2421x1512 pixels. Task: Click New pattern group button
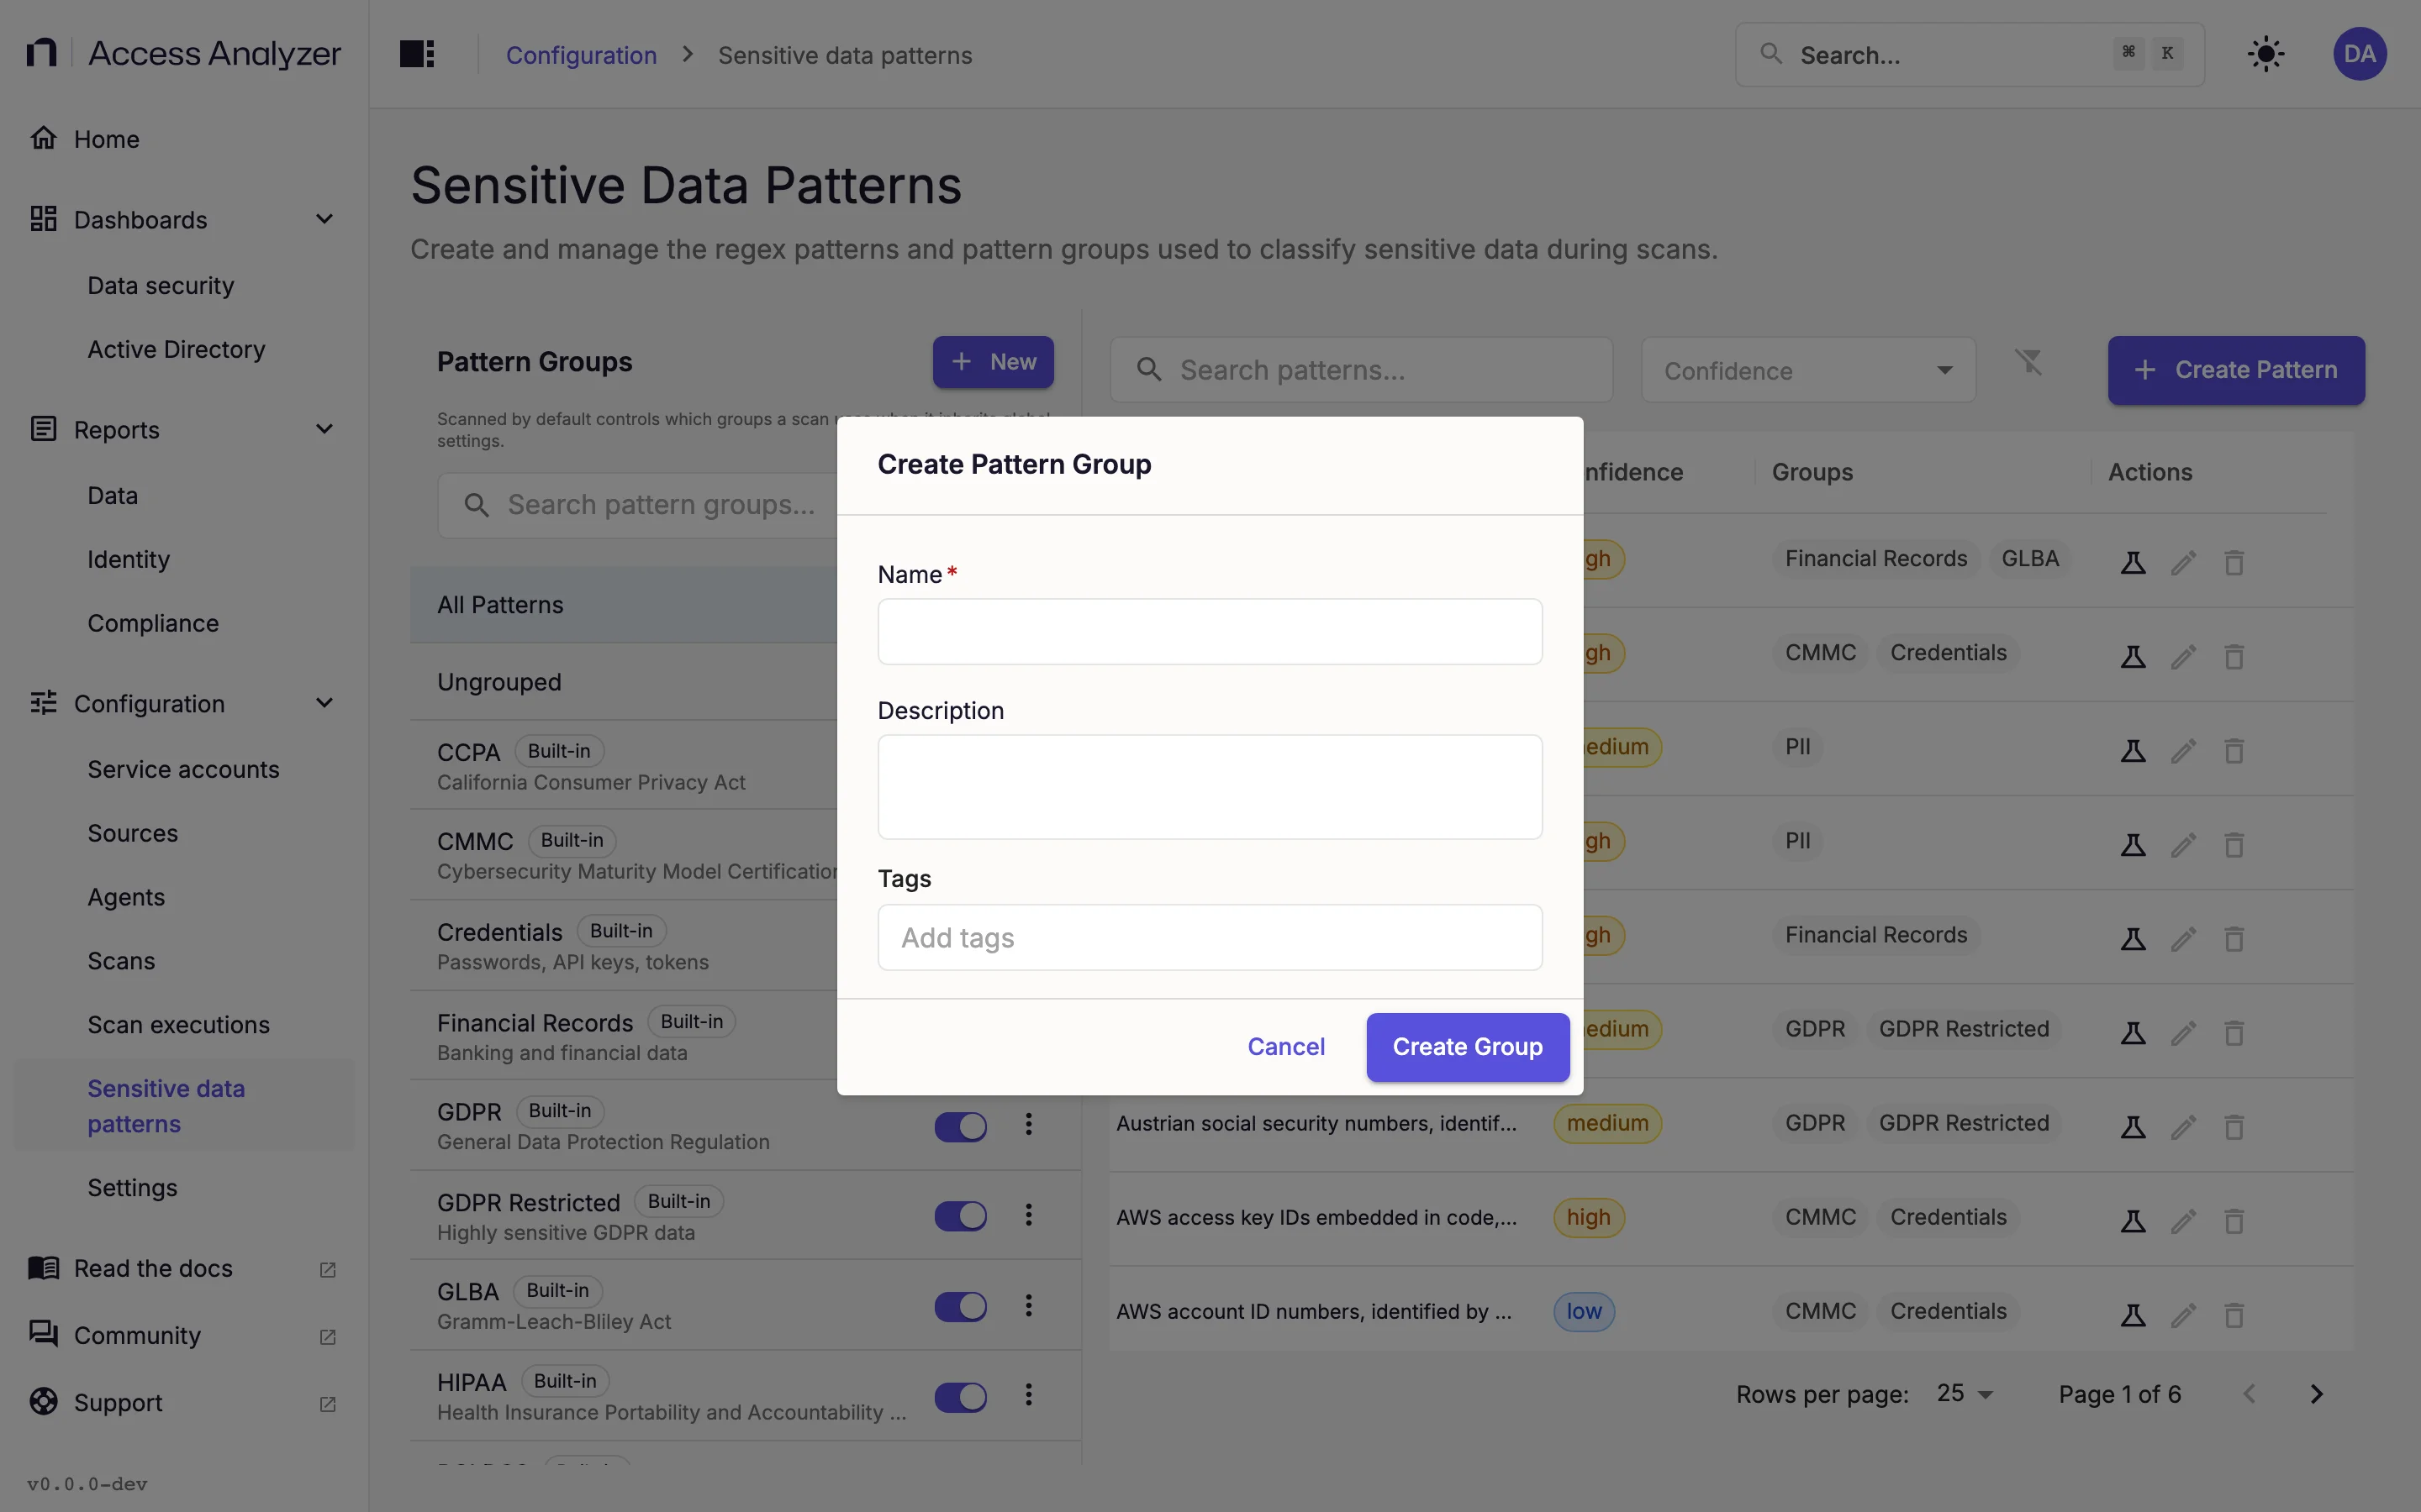[x=993, y=362]
